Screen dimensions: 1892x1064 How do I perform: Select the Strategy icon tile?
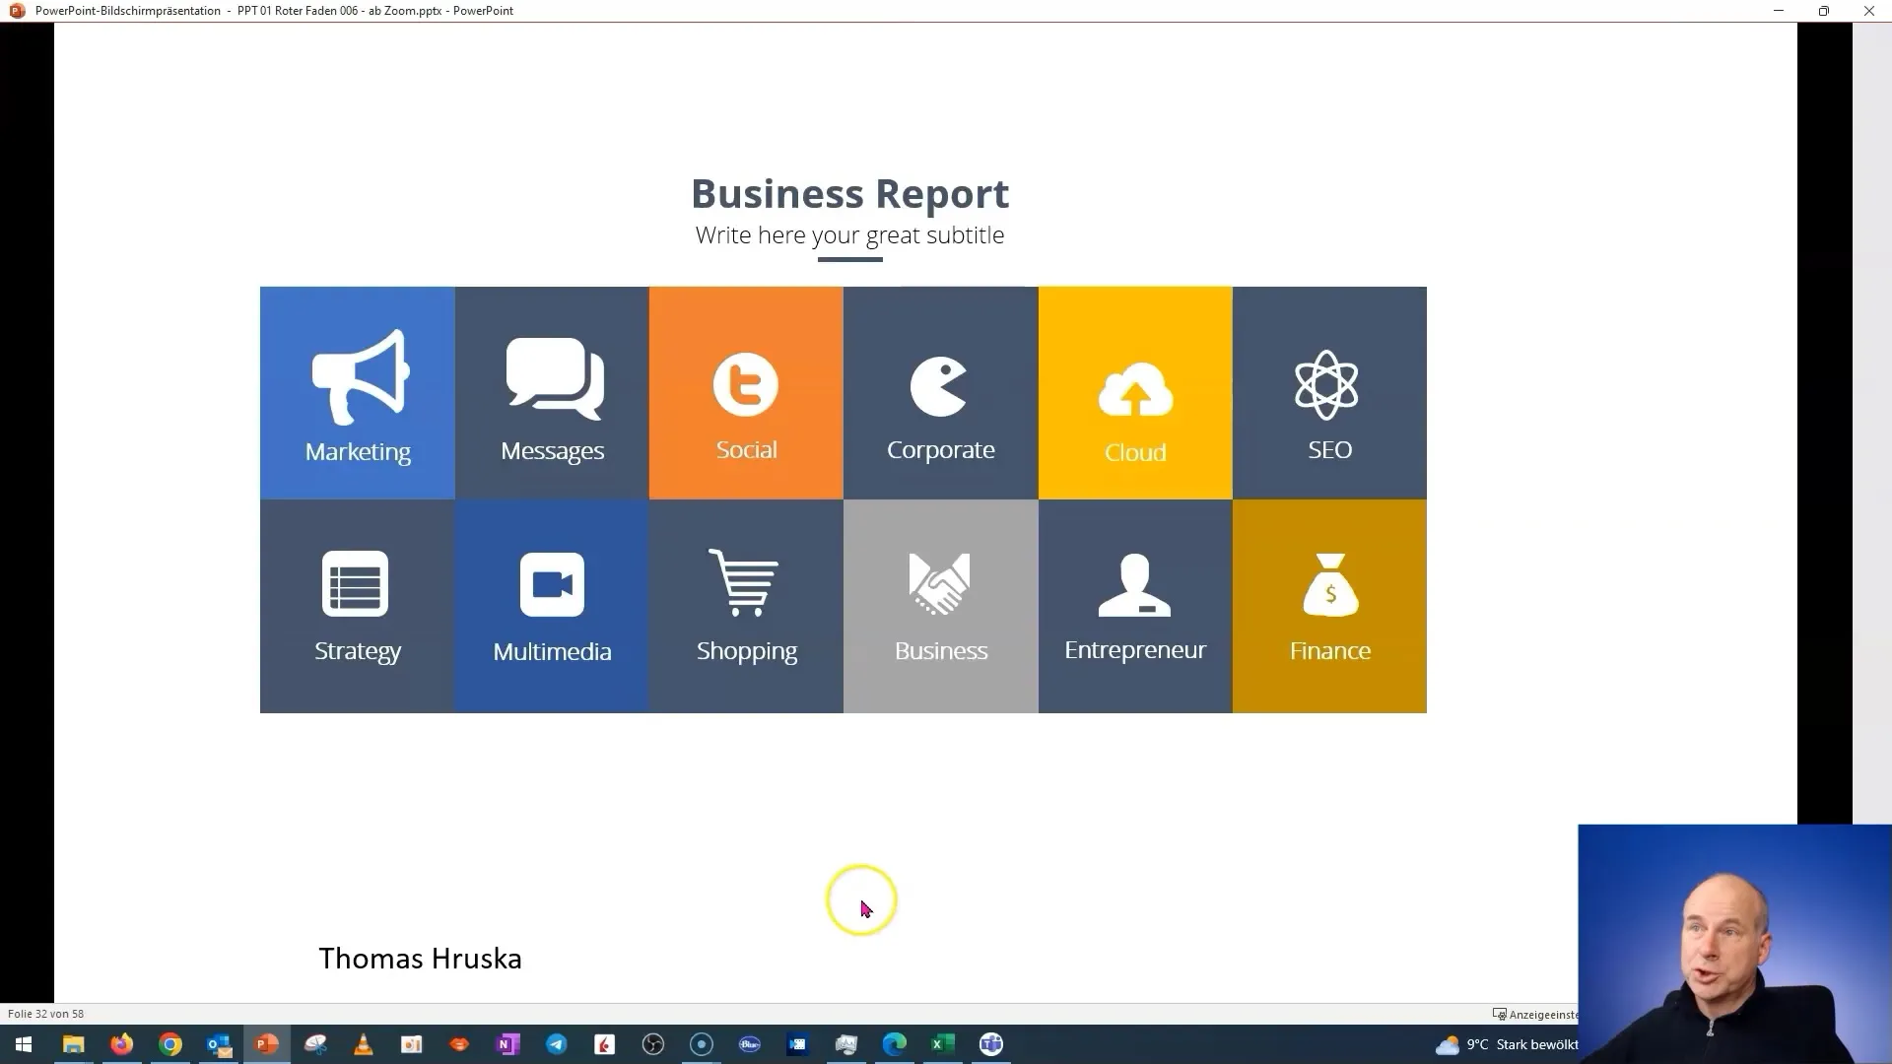[358, 606]
